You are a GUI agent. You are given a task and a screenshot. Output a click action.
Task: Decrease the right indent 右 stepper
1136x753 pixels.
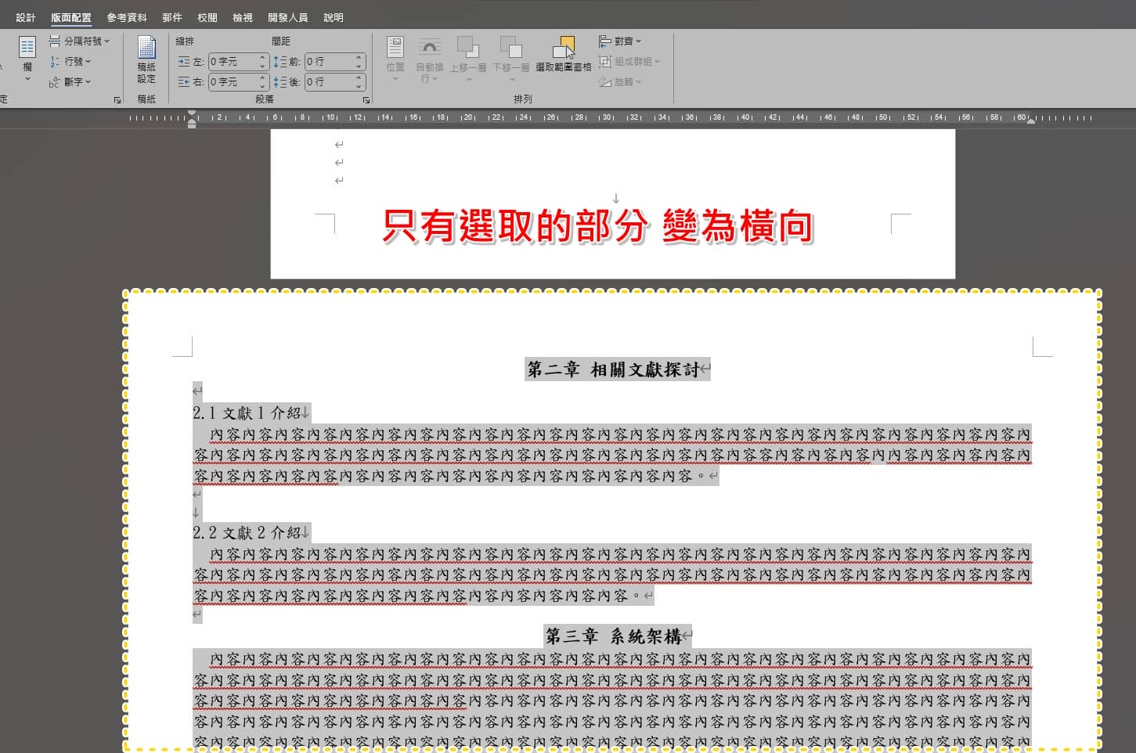coord(262,85)
